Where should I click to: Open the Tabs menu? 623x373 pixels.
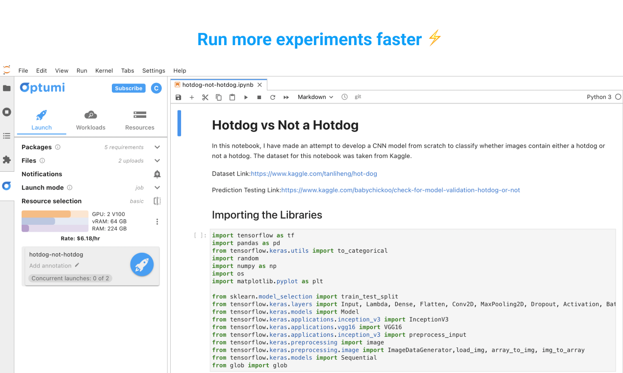coord(128,71)
